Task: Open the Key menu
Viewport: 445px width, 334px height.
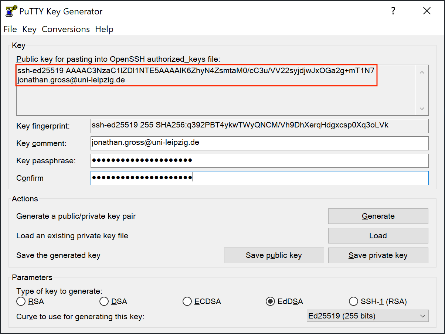Action: [29, 29]
